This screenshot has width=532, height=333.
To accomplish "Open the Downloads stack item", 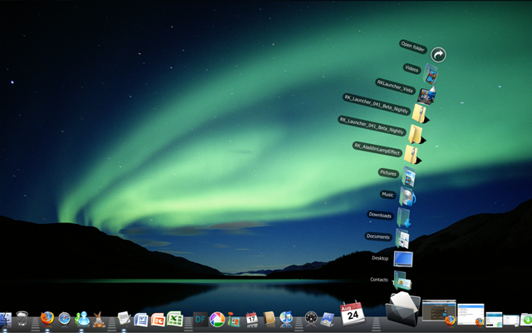I will [404, 217].
